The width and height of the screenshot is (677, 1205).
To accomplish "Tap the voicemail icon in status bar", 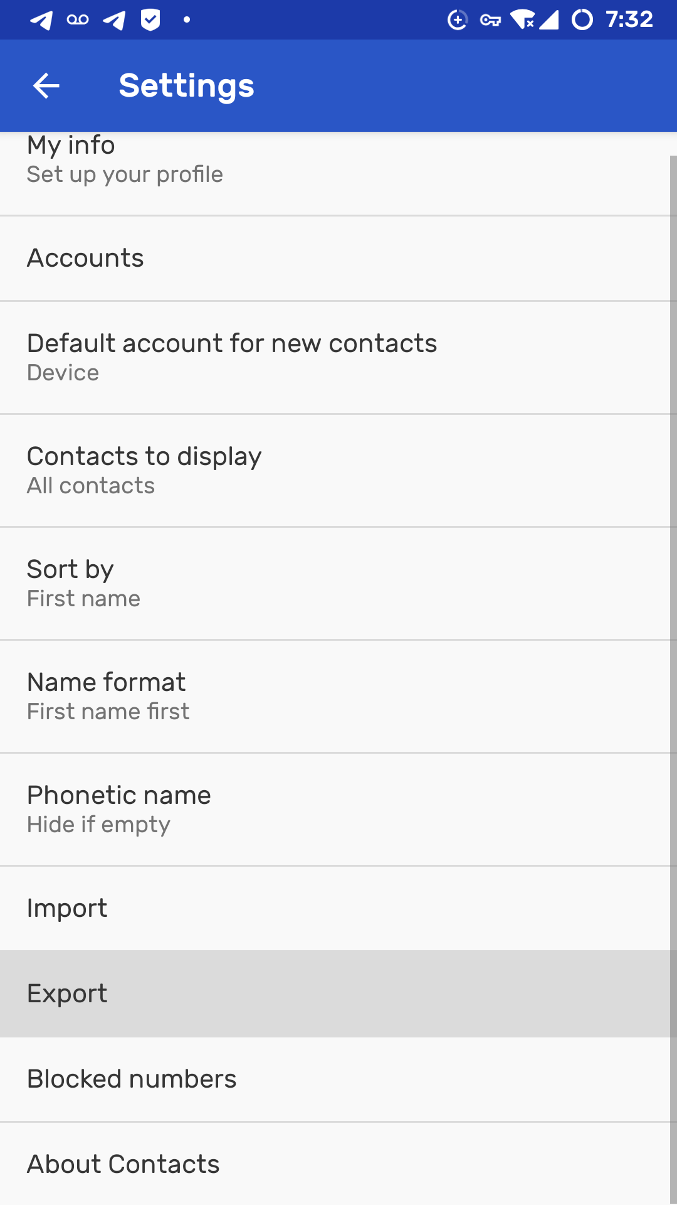I will (x=78, y=20).
